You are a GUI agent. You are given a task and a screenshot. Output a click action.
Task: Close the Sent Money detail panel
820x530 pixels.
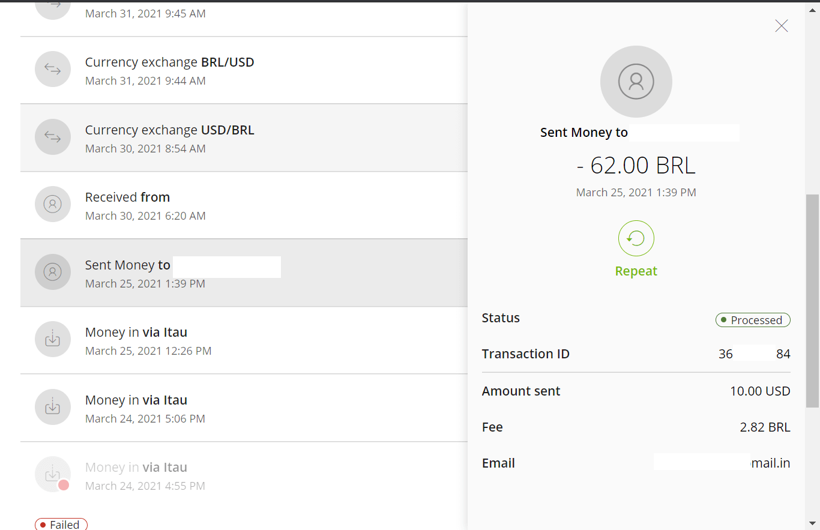tap(781, 26)
